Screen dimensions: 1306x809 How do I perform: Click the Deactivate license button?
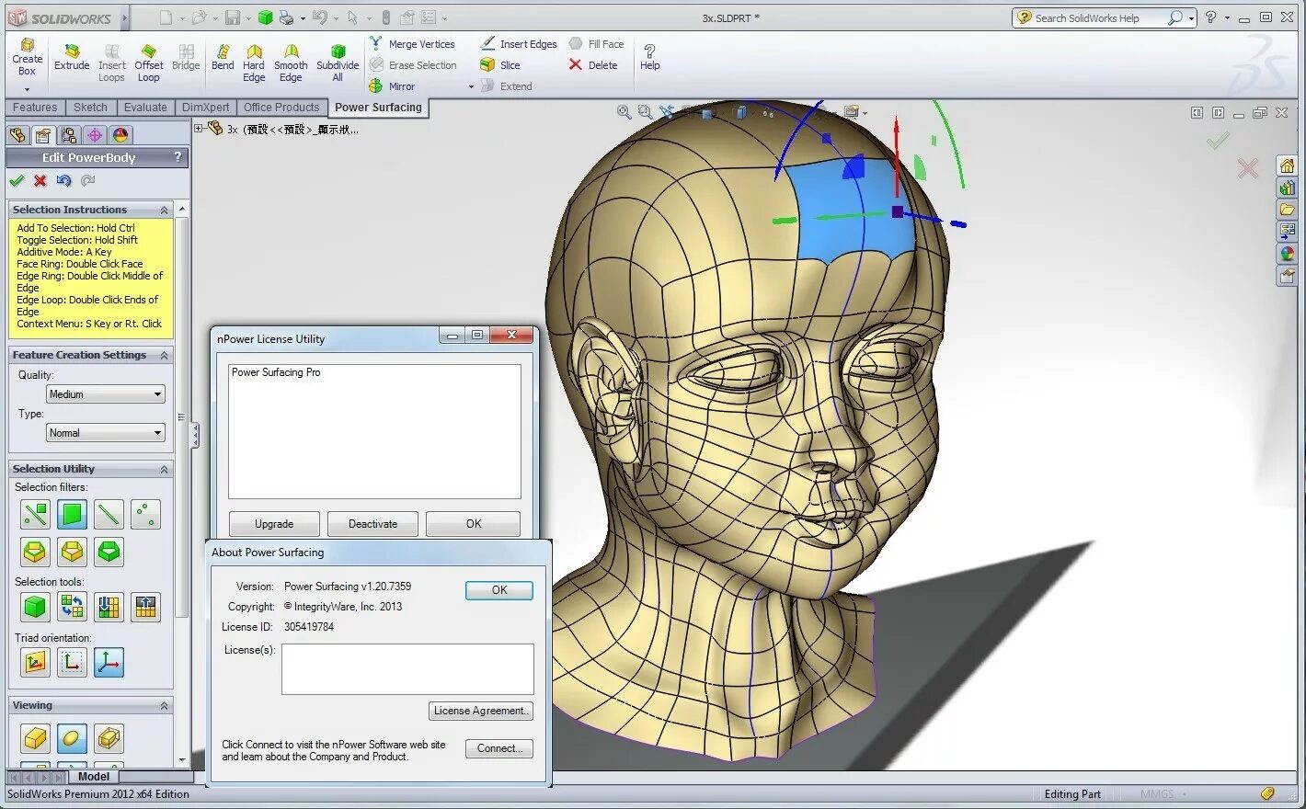pos(372,524)
